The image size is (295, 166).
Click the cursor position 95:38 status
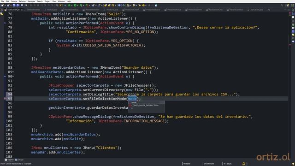(227, 164)
